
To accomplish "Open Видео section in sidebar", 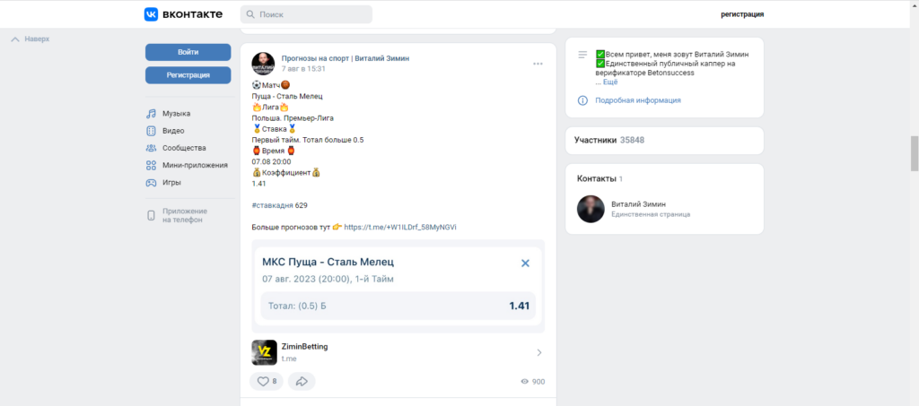I will click(x=173, y=131).
